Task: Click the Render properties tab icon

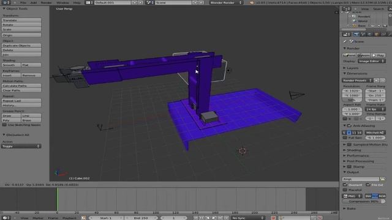Action: pyautogui.click(x=356, y=34)
